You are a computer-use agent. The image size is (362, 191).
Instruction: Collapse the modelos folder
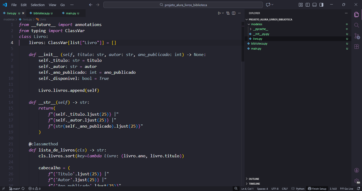257,24
